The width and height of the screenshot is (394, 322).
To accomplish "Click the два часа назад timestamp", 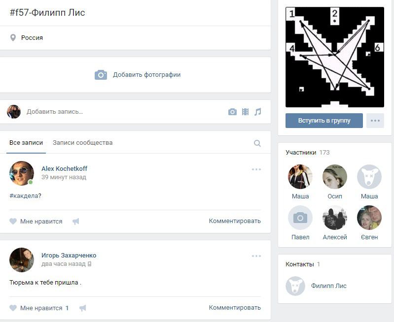I will coord(64,264).
